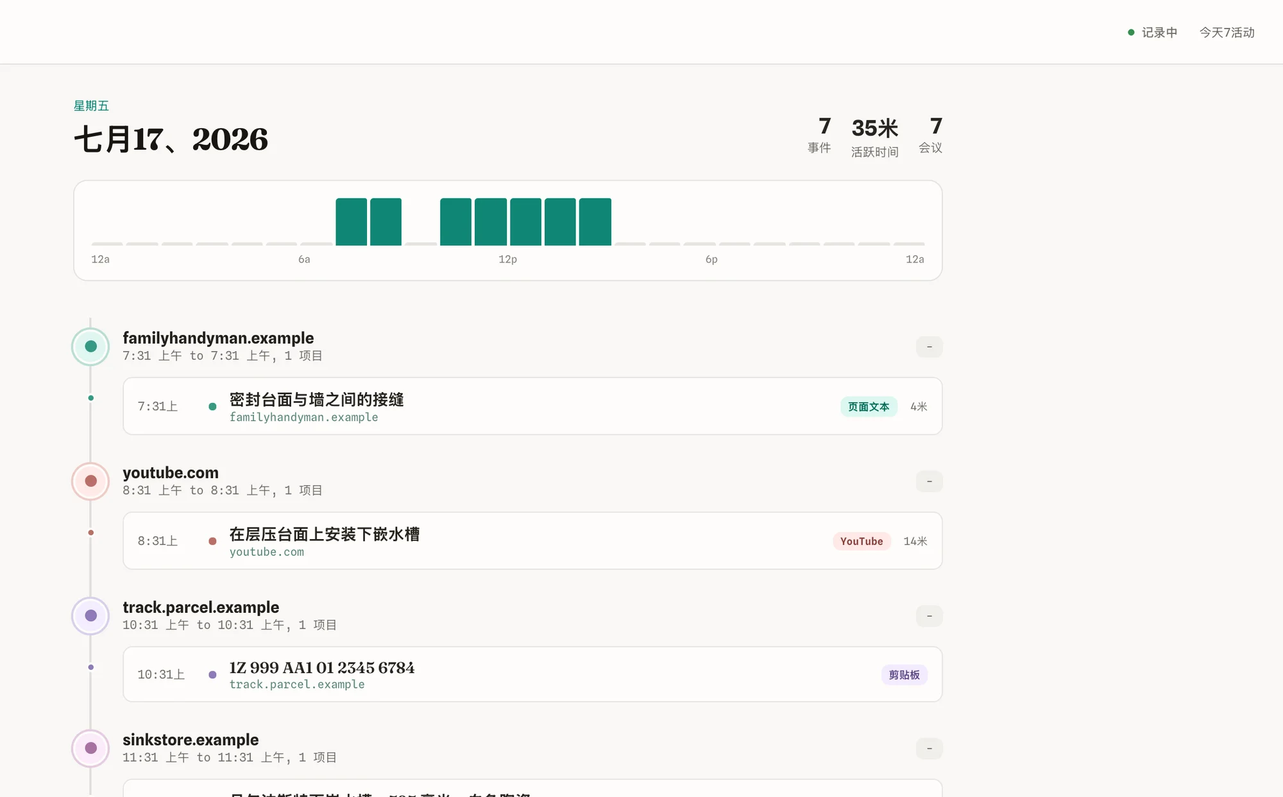Open the 1Z 999 AA1 01 2345 6784 clipboard entry
This screenshot has height=797, width=1283.
pos(532,674)
